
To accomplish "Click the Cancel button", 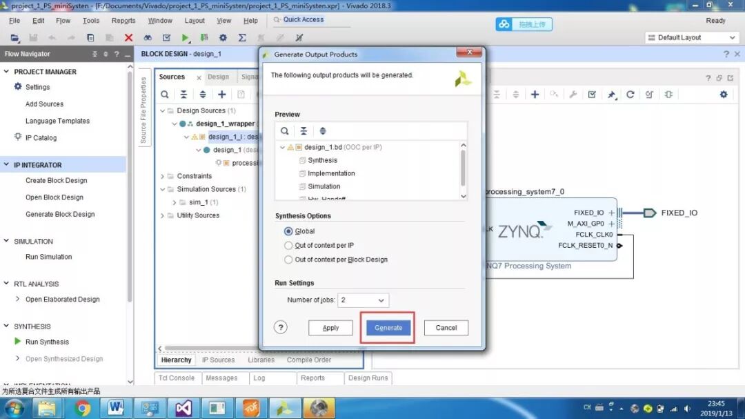I will [446, 328].
